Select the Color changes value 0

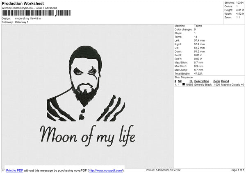click(195, 29)
